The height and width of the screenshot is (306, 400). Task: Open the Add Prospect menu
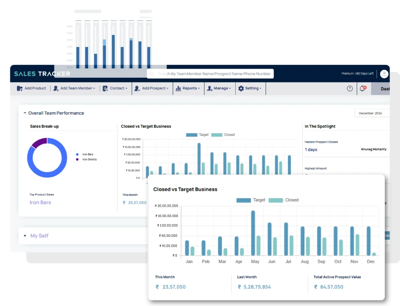pyautogui.click(x=151, y=89)
